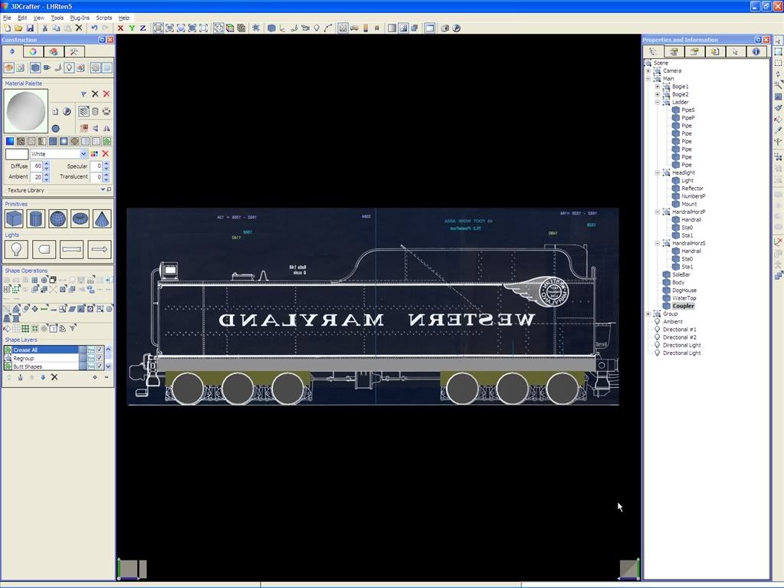The height and width of the screenshot is (588, 784).
Task: Remove the shape layer with the X below list
Action: 54,377
